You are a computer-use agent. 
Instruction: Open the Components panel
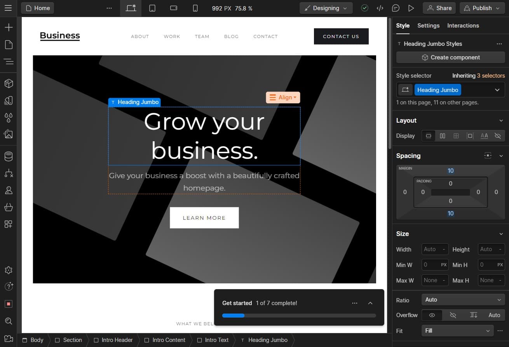(x=9, y=83)
